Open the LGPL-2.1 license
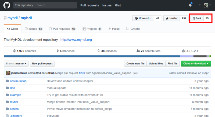 point(190,51)
